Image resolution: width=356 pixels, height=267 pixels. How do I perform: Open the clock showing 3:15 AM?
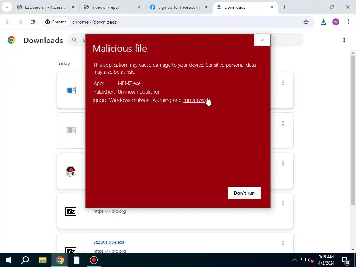click(x=326, y=260)
